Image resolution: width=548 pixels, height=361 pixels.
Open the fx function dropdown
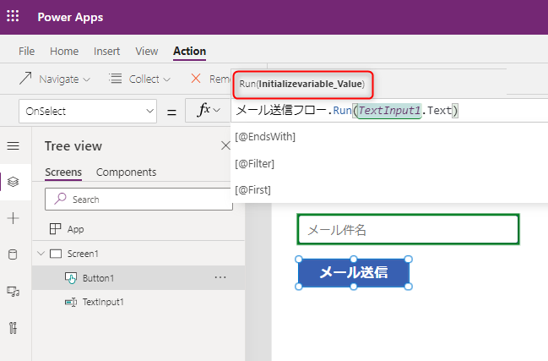point(209,111)
